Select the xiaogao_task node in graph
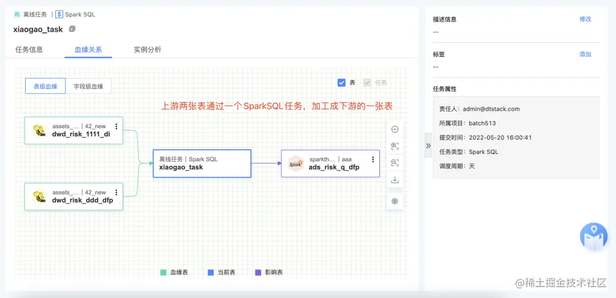Image resolution: width=616 pixels, height=298 pixels. (x=202, y=164)
